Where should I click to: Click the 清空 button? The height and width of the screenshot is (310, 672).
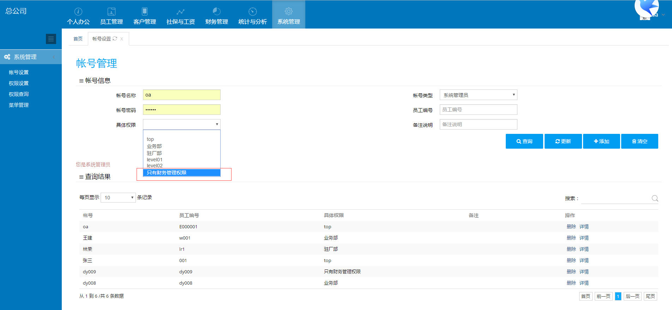pyautogui.click(x=640, y=141)
